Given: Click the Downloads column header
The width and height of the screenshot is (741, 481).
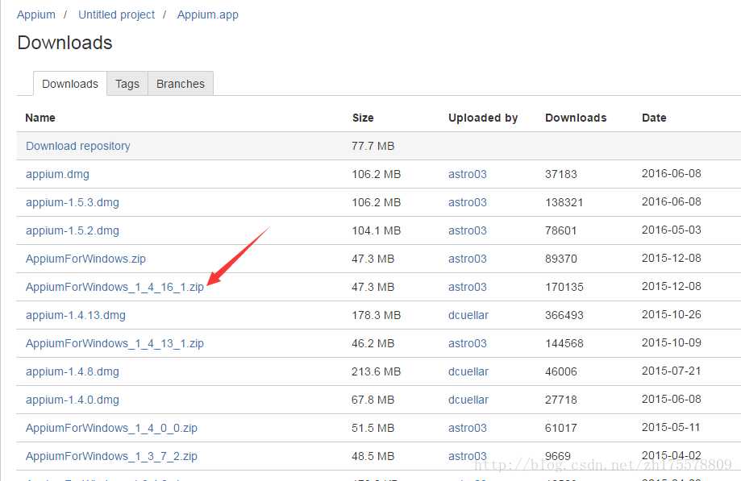Looking at the screenshot, I should 576,118.
